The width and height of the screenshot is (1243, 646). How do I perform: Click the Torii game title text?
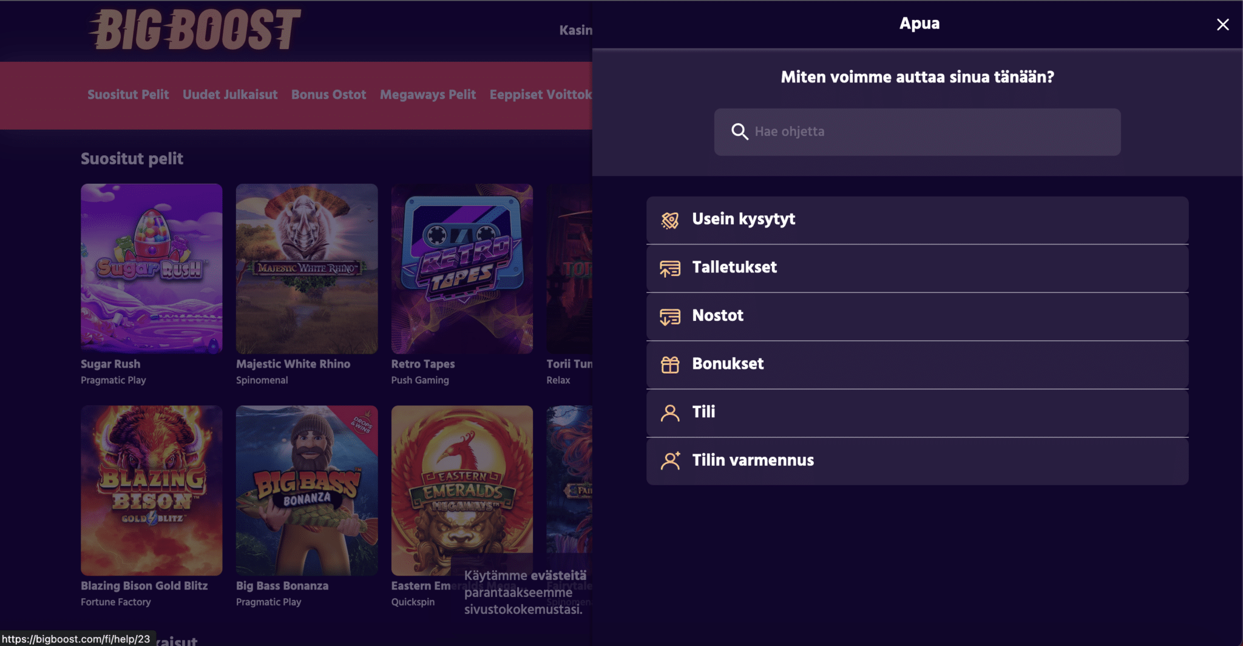tap(569, 364)
